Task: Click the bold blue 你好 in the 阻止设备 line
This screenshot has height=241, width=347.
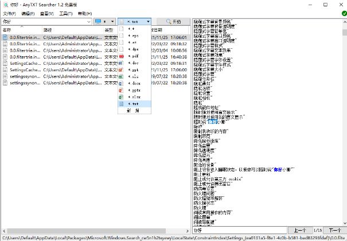Action: (278, 170)
